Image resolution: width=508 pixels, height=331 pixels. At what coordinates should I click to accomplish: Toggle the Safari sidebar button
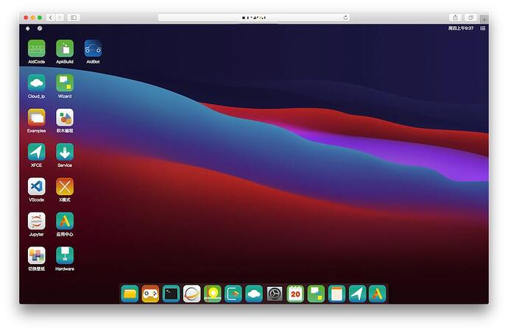click(74, 17)
